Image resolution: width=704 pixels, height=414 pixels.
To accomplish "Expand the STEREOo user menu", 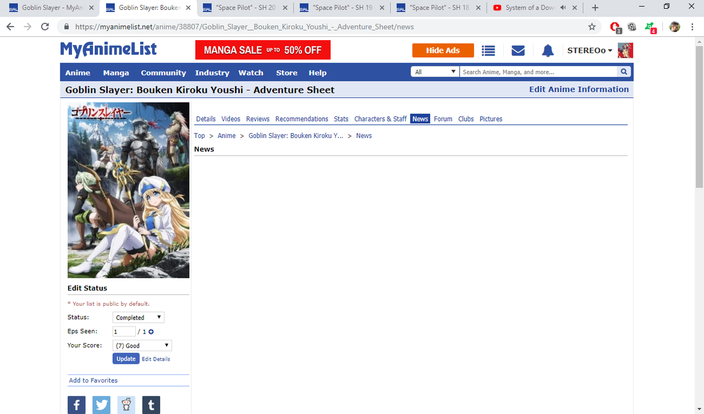I will click(x=590, y=51).
